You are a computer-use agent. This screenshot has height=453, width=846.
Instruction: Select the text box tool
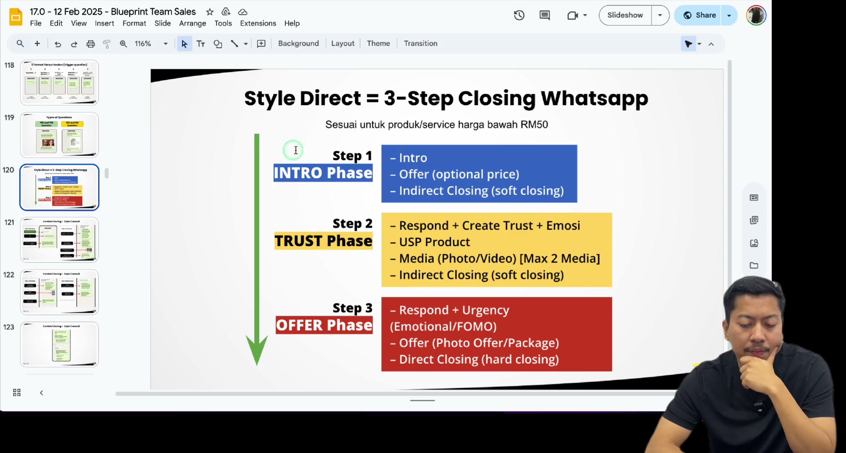pos(201,44)
